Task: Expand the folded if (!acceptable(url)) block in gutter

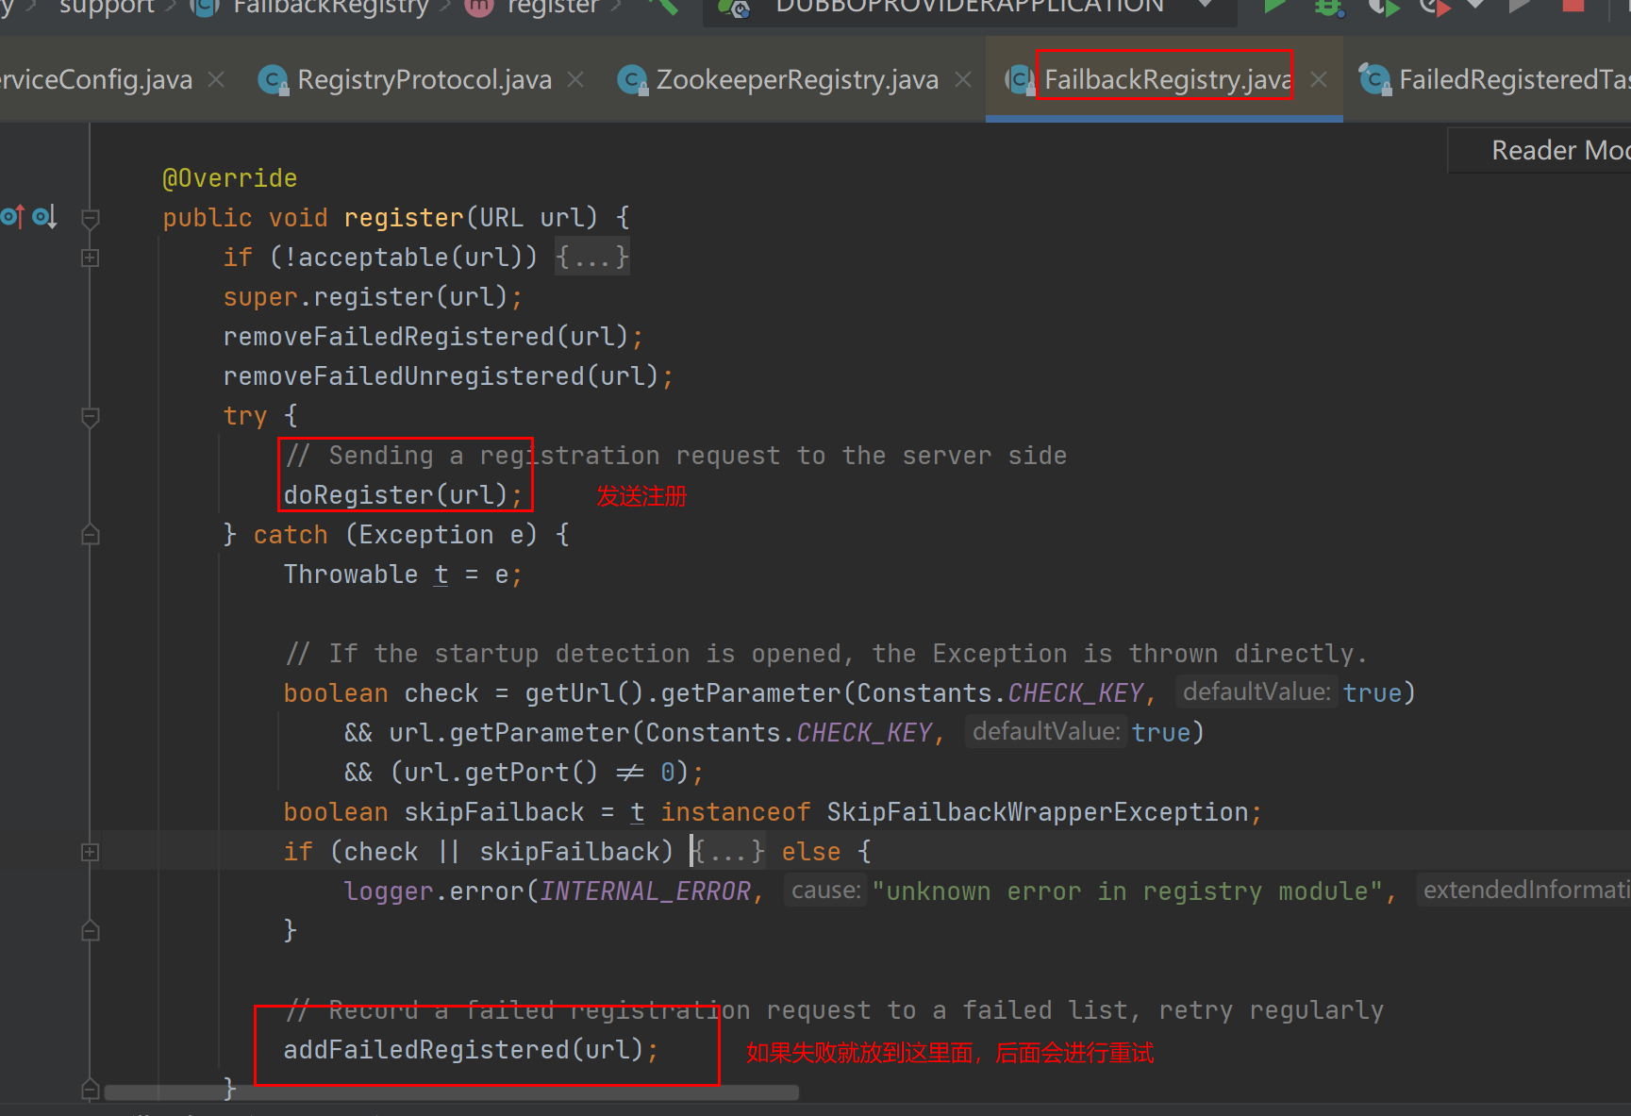Action: 91,258
